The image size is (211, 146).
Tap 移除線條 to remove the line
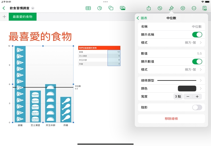171,119
